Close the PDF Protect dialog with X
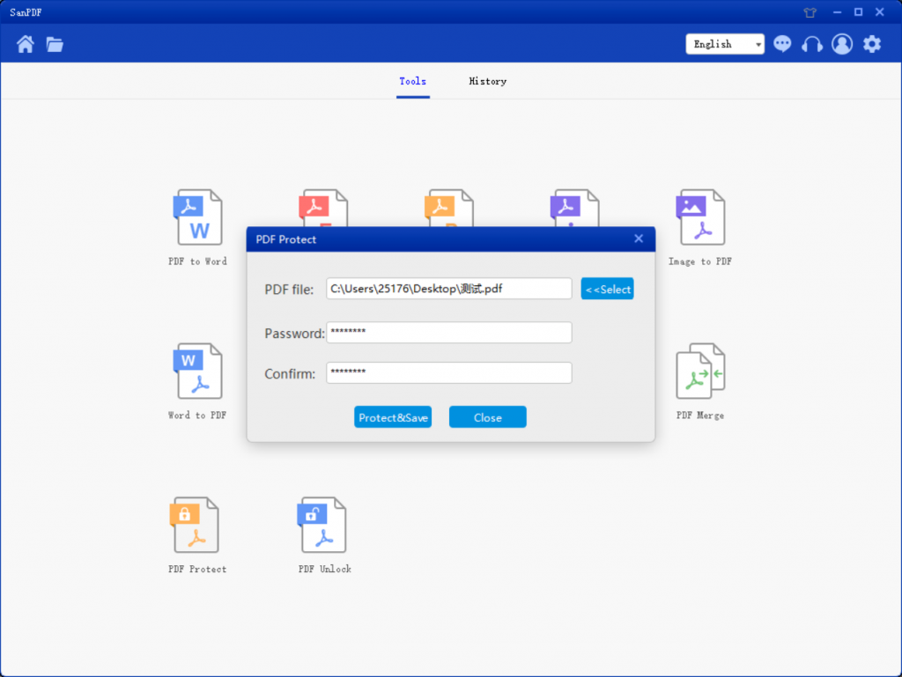 639,239
